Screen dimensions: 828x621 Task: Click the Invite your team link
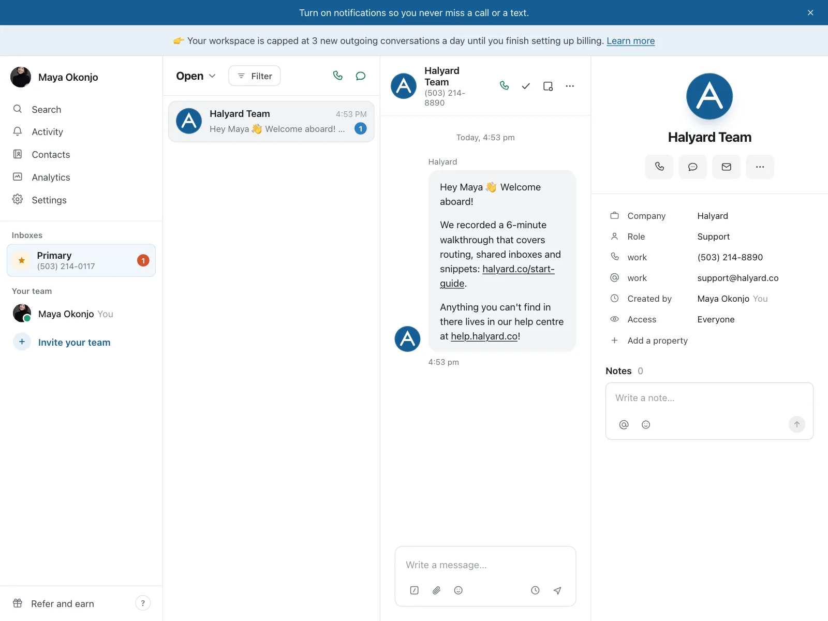(x=74, y=343)
